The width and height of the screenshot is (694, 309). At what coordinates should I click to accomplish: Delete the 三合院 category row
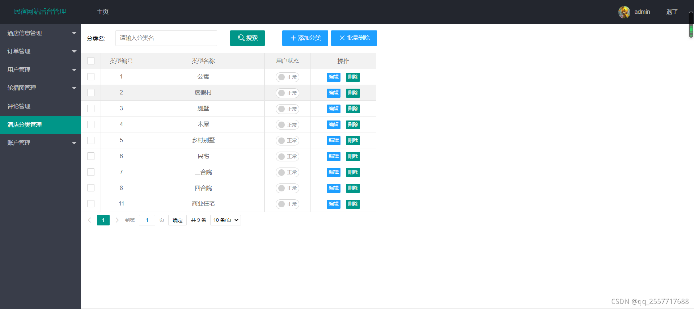click(353, 172)
